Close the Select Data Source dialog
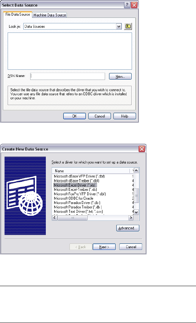Viewport: 196px width, 323px height. [134, 5]
